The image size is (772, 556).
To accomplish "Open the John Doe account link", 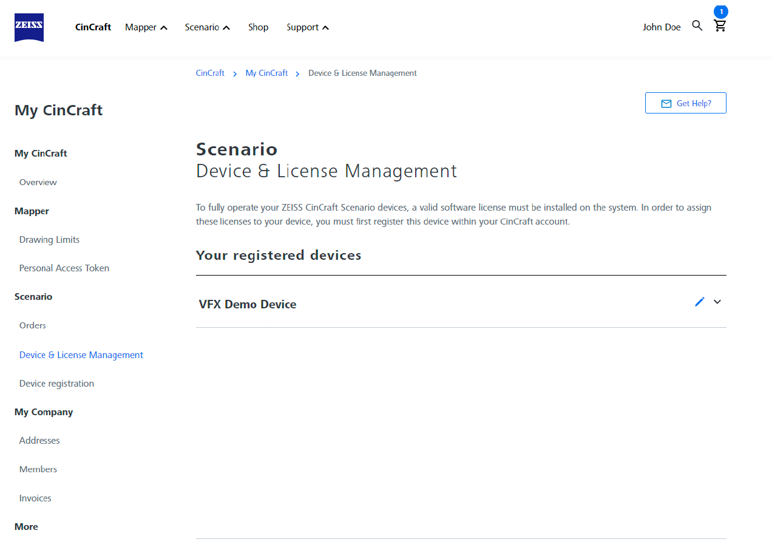I will click(662, 27).
